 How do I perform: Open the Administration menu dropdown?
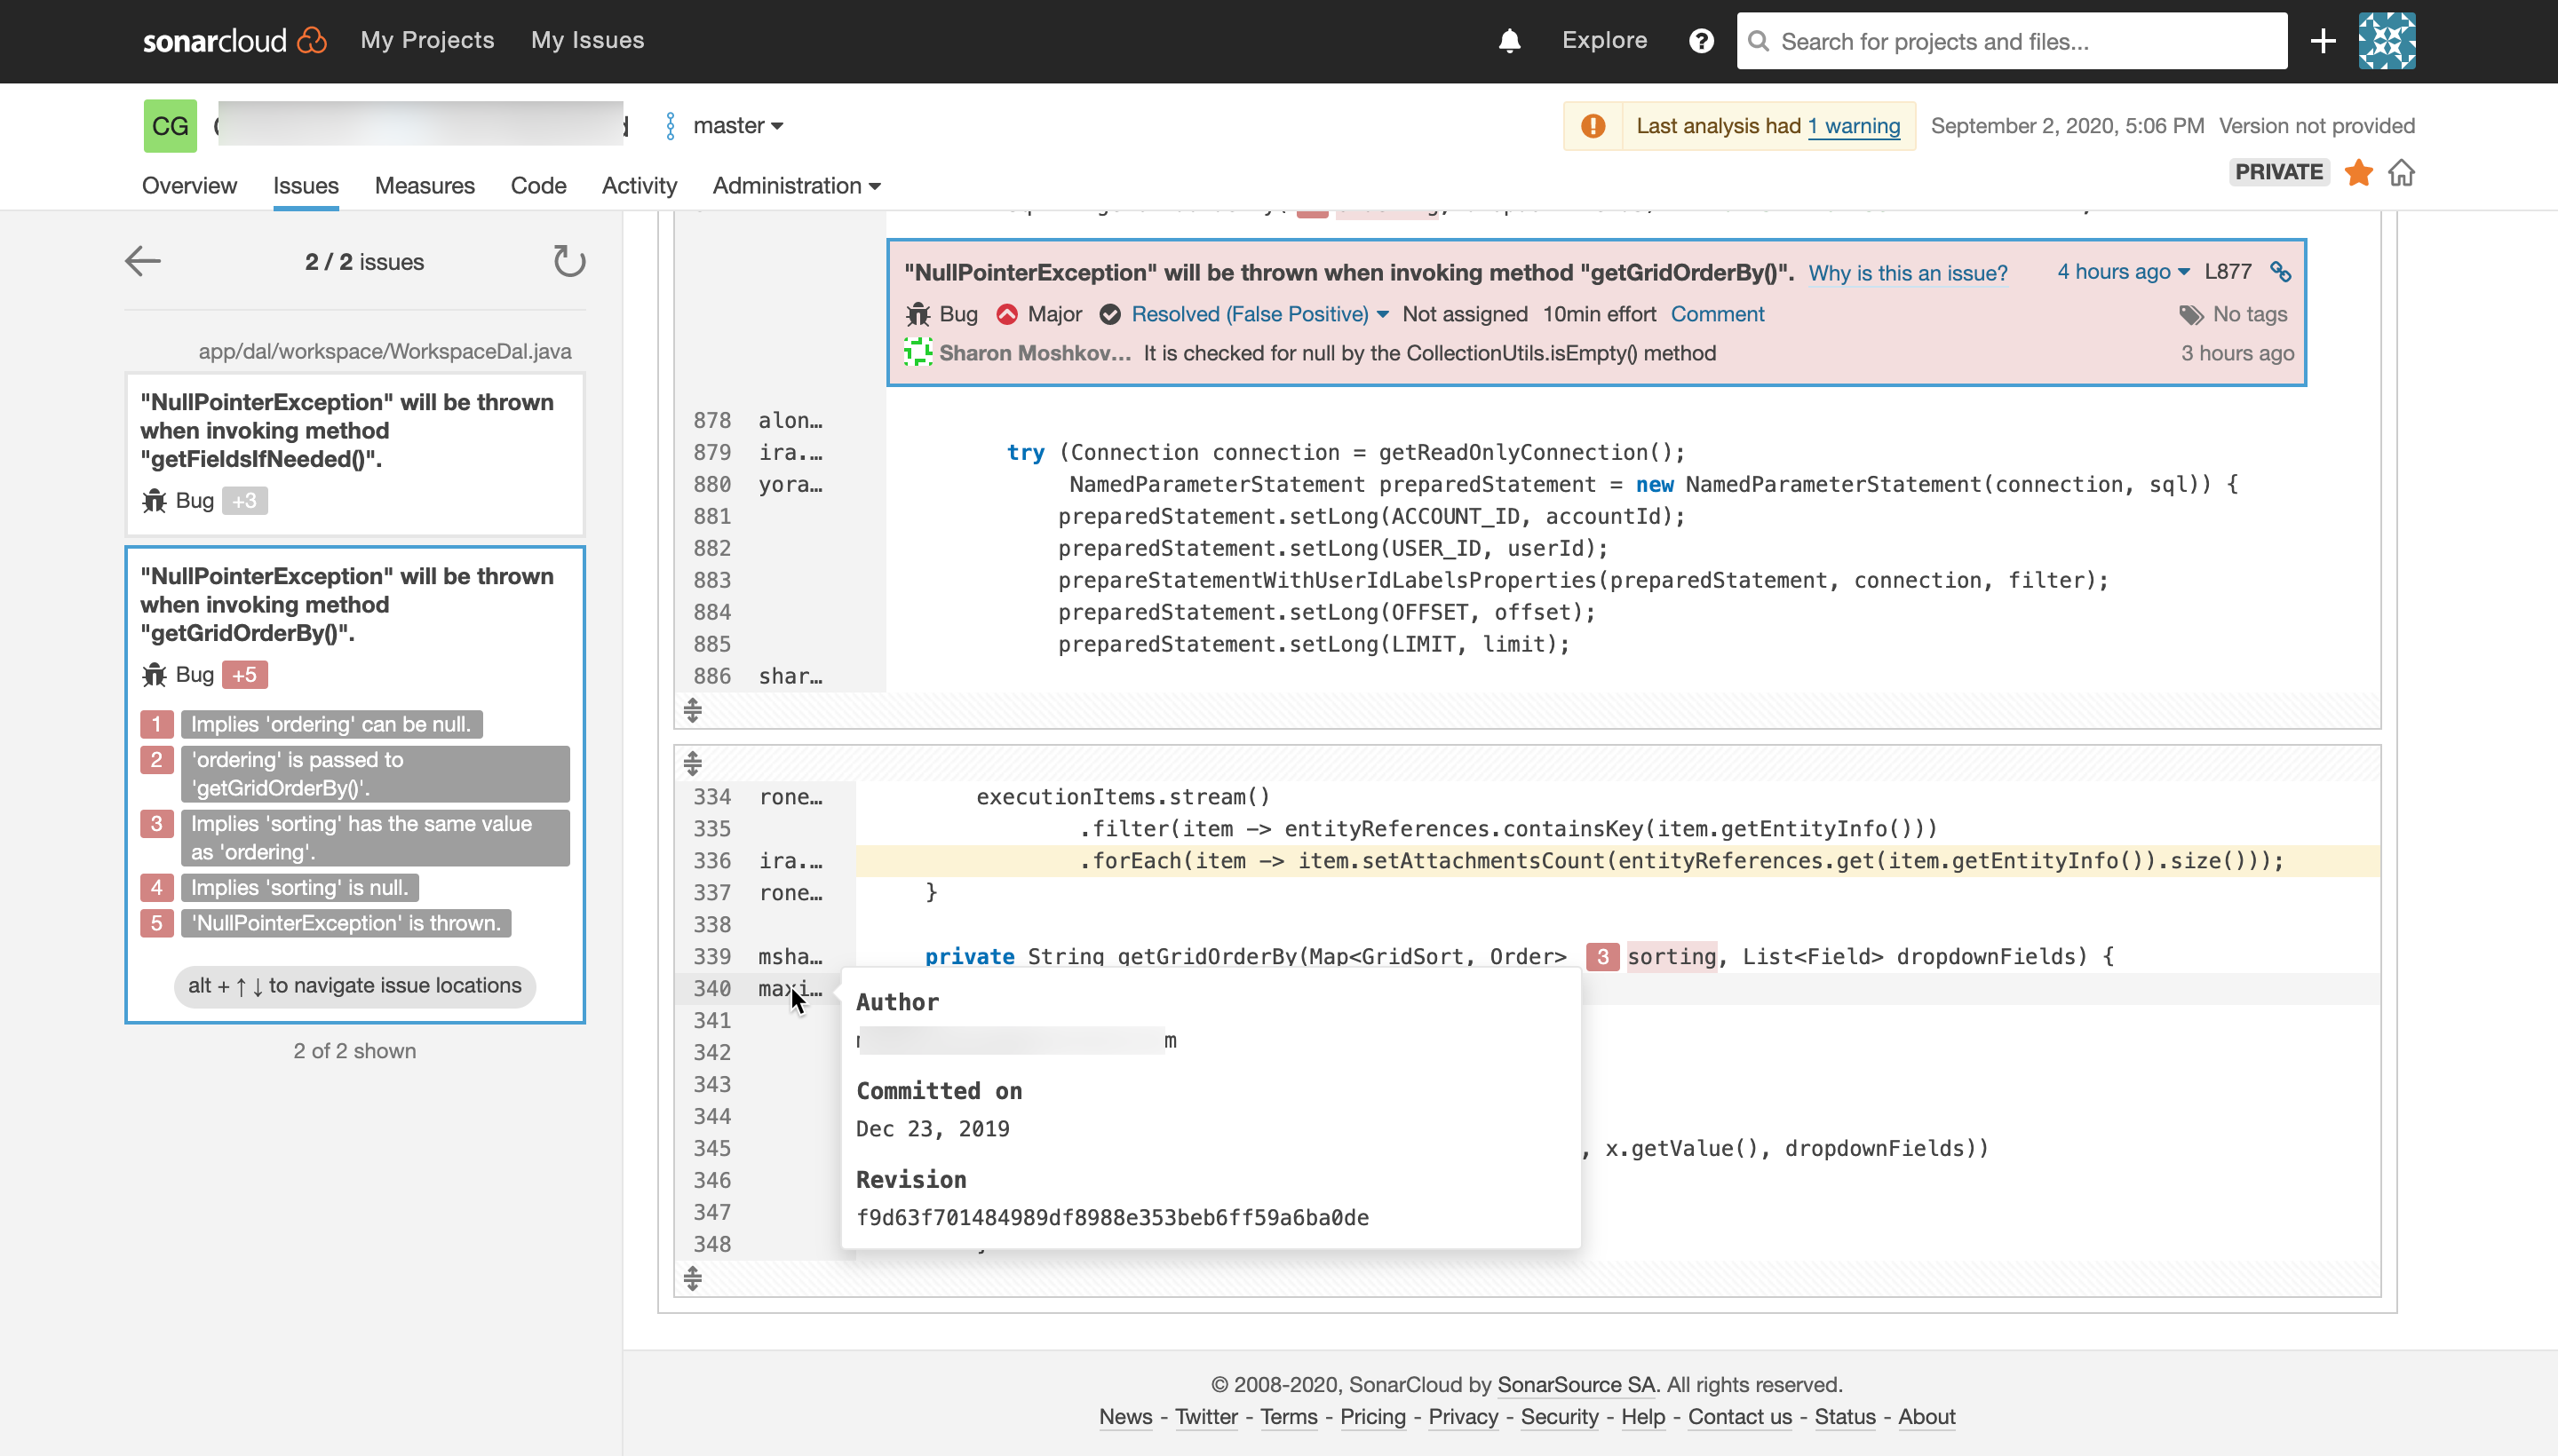click(x=795, y=186)
